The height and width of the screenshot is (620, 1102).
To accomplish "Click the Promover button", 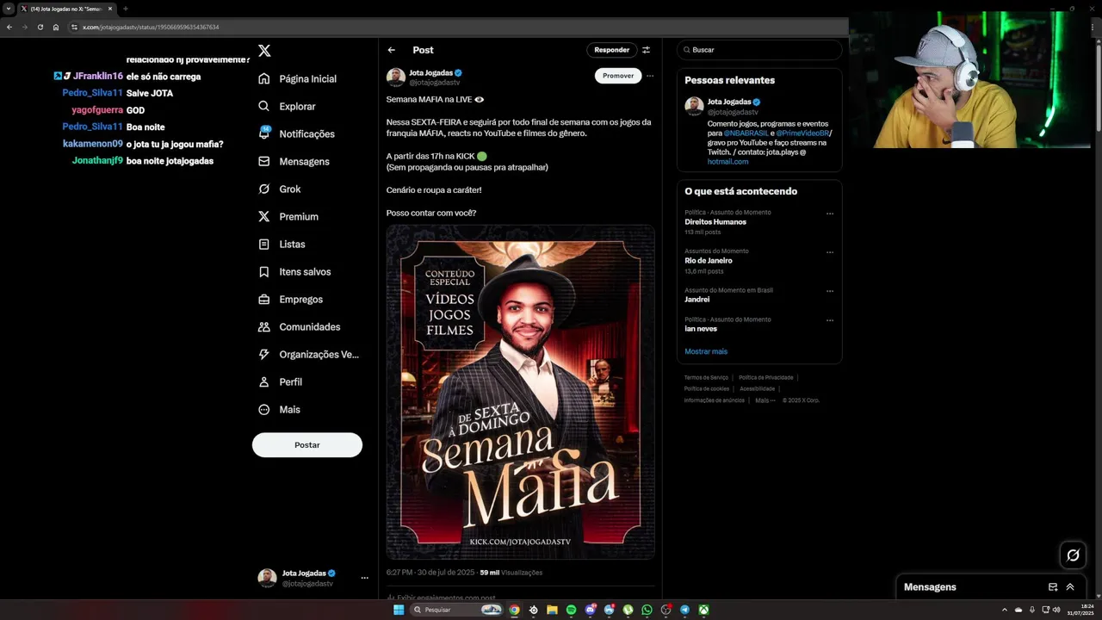I will (x=618, y=76).
